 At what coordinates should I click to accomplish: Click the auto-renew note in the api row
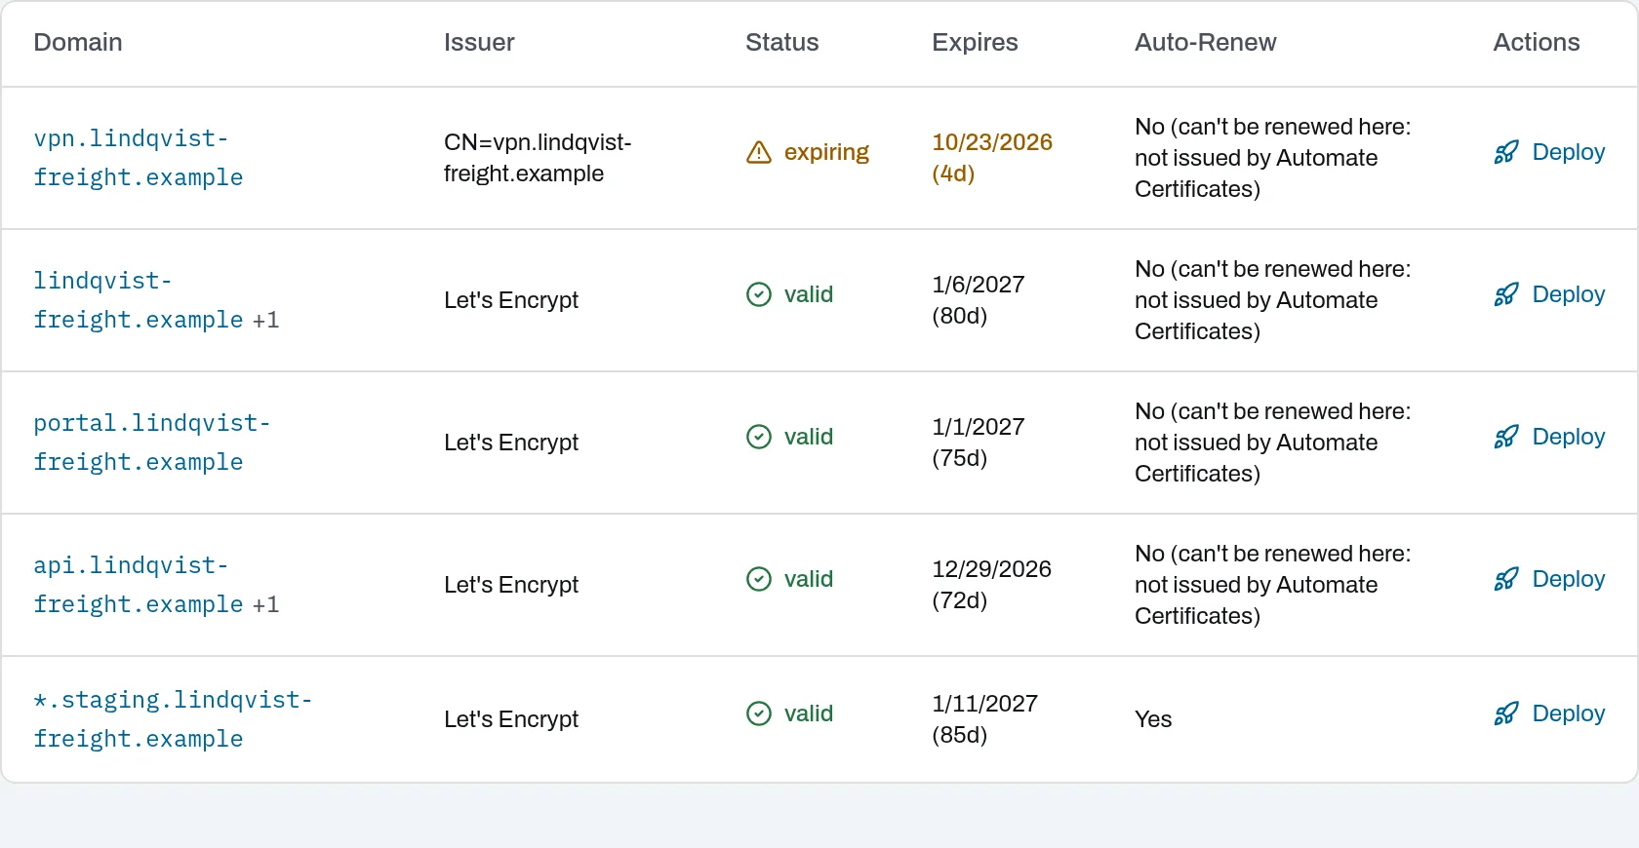(x=1273, y=585)
